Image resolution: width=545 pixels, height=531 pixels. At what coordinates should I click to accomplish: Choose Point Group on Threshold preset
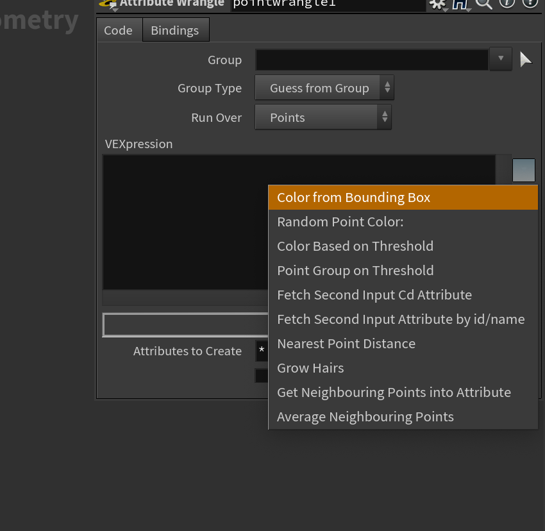pyautogui.click(x=403, y=271)
